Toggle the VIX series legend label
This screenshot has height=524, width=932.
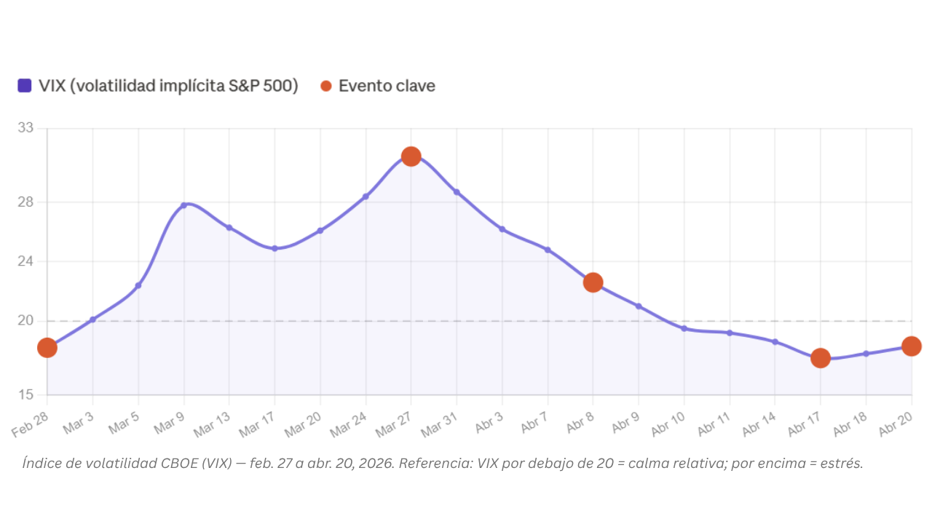point(168,86)
